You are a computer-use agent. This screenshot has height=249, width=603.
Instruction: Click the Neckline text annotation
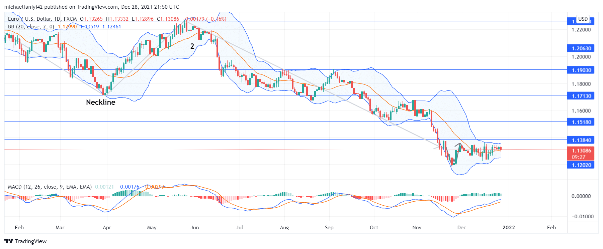[x=100, y=102]
